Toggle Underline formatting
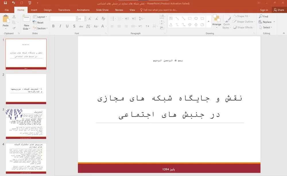This screenshot has height=176, width=287. 67,26
